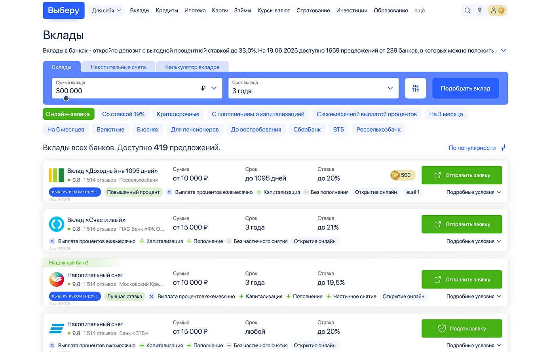This screenshot has width=551, height=352.
Task: Open the Срок вклада dropdown
Action: (x=313, y=88)
